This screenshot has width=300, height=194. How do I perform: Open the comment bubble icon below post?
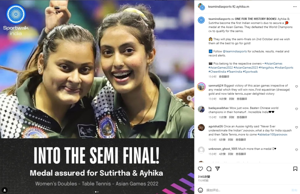tap(209, 169)
